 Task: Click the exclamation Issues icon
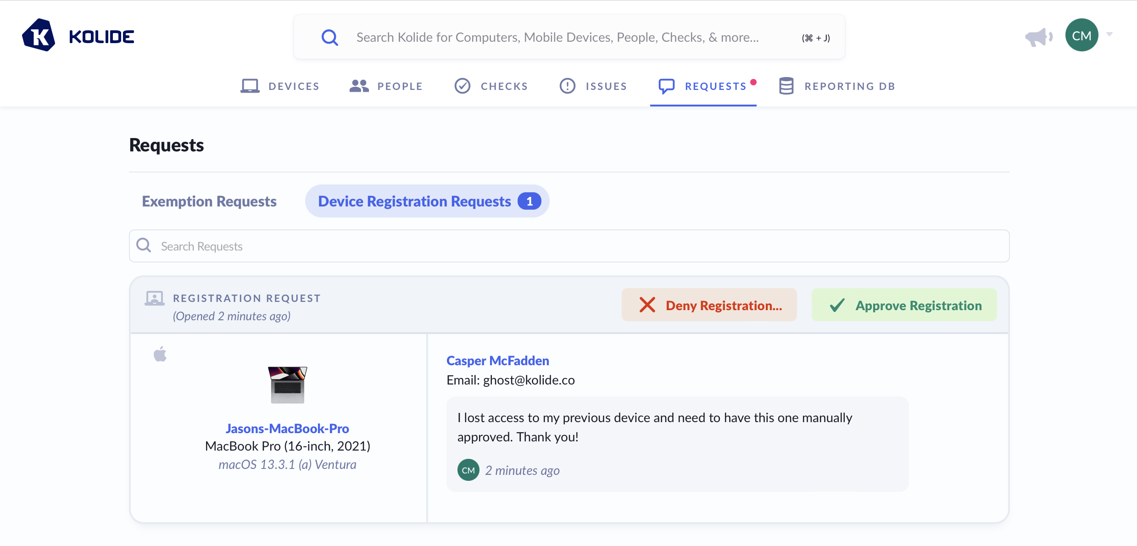(567, 86)
